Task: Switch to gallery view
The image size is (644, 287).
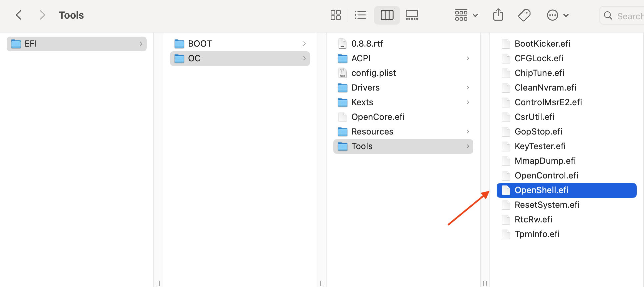Action: (x=412, y=15)
